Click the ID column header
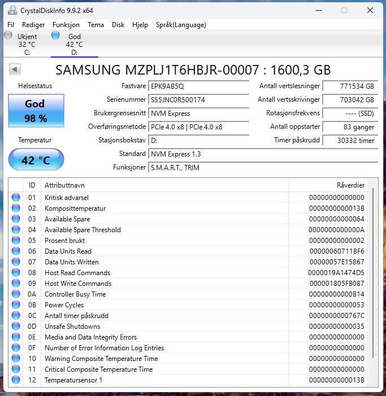Image resolution: width=386 pixels, height=396 pixels. [32, 185]
